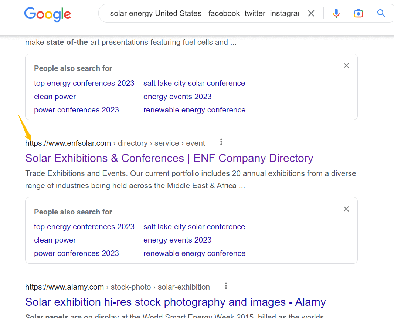Image resolution: width=394 pixels, height=318 pixels.
Task: Search 'power conferences 2023' in lower box
Action: click(x=77, y=253)
